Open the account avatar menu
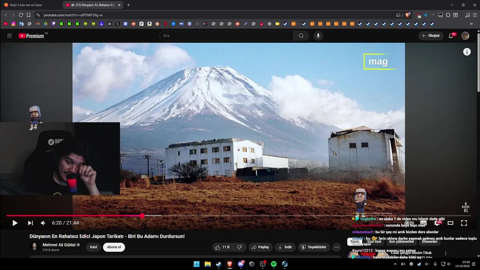Viewport: 480px width, 270px height. coord(465,36)
